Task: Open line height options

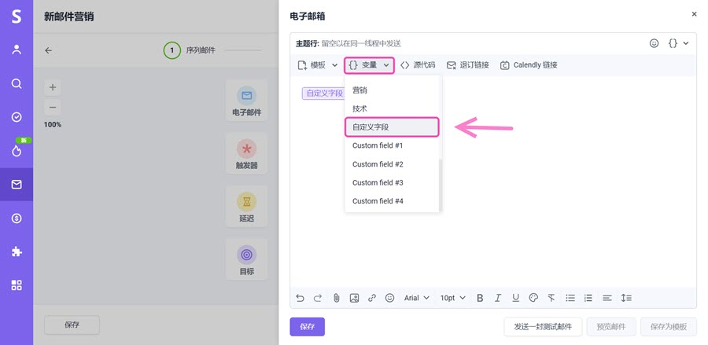Action: tap(626, 298)
